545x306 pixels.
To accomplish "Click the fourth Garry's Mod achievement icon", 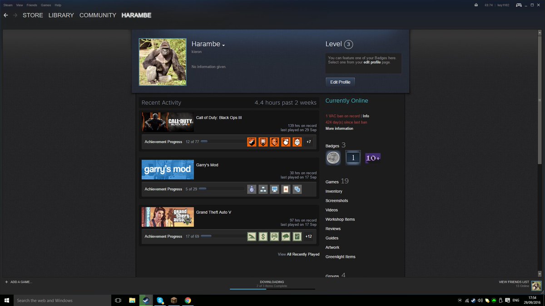I will click(x=286, y=189).
